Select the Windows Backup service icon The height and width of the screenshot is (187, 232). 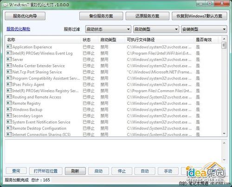coord(9,109)
